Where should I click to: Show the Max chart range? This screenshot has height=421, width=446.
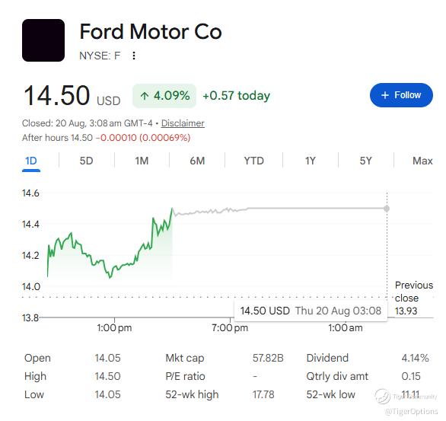pyautogui.click(x=422, y=161)
